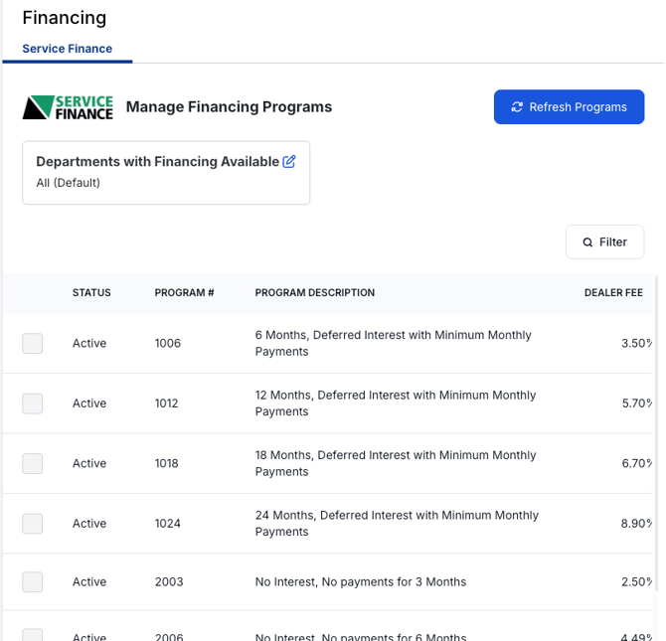Click No Interest, No payments for 3 Months
The height and width of the screenshot is (641, 666).
coord(361,582)
